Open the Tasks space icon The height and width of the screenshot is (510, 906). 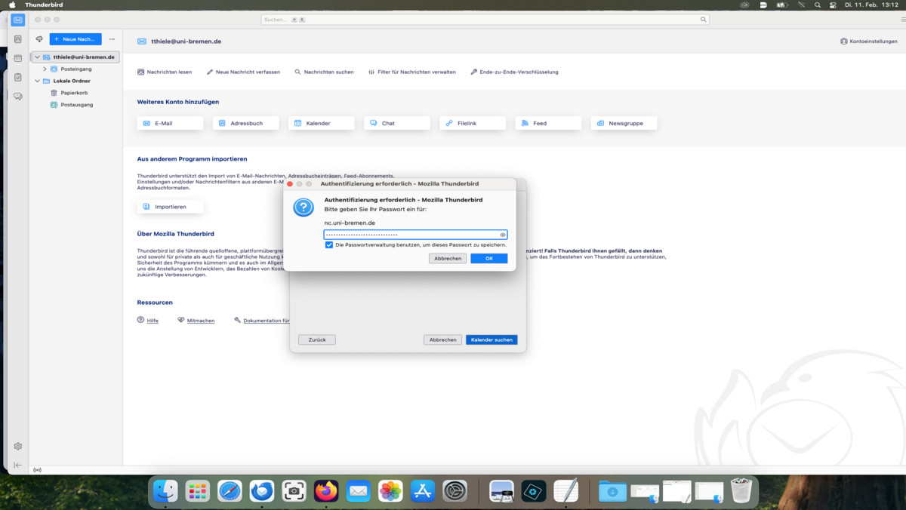[18, 77]
